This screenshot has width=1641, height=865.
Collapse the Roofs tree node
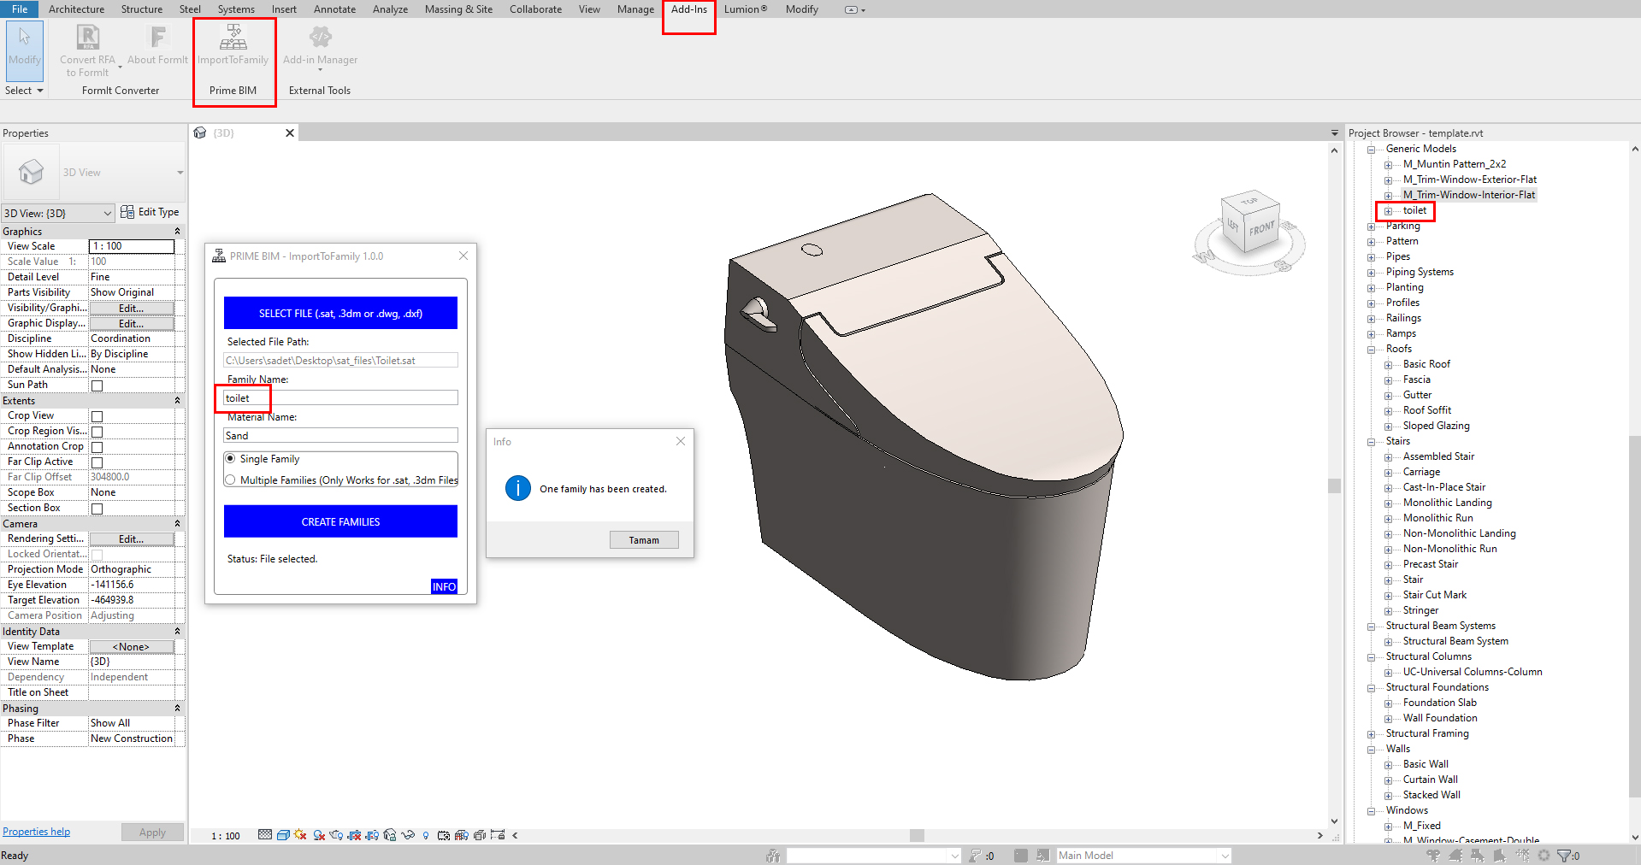click(x=1372, y=350)
